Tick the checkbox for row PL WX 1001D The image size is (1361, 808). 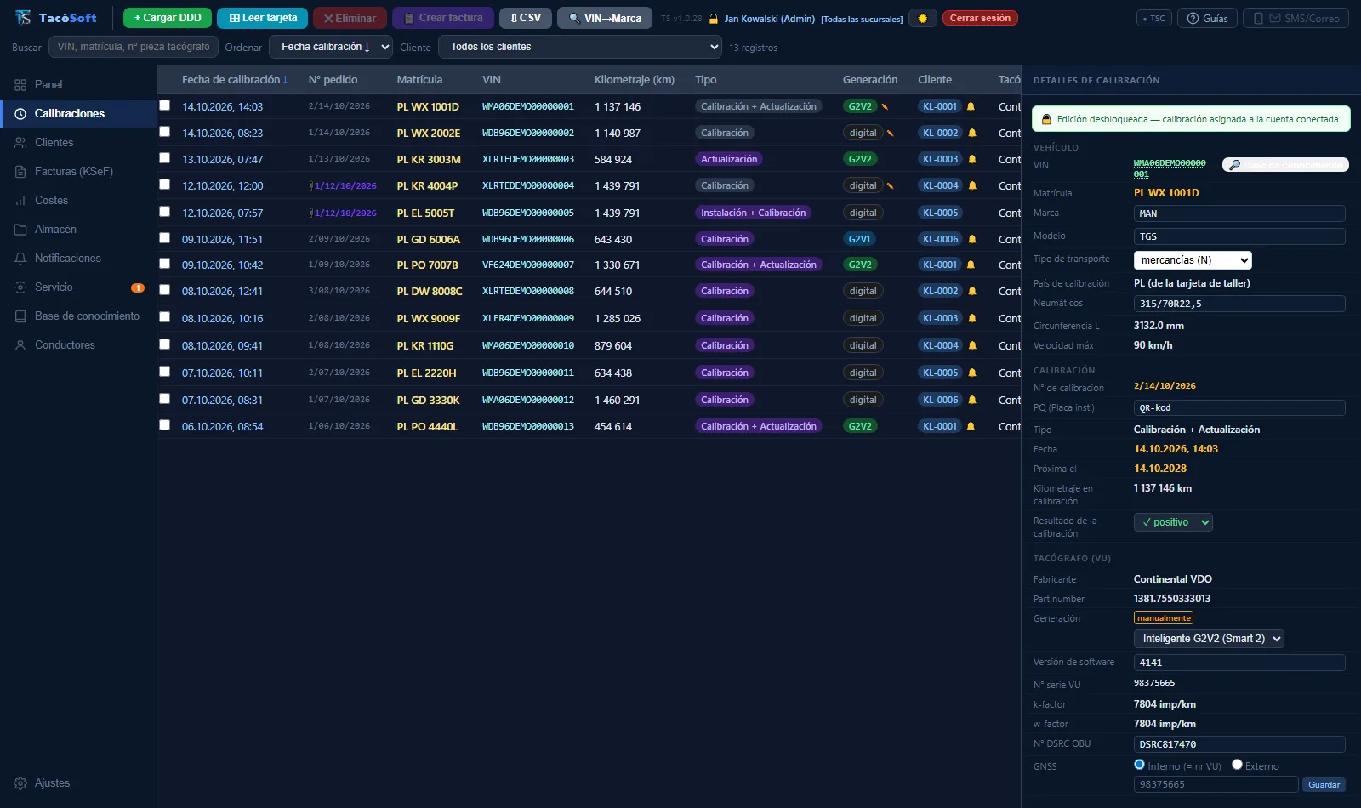tap(165, 105)
